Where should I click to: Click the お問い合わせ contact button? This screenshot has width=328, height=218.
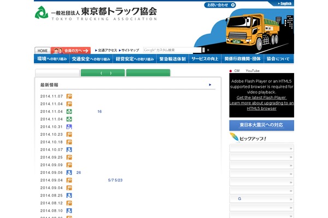pos(220,5)
